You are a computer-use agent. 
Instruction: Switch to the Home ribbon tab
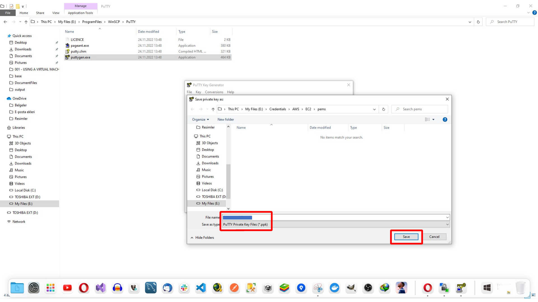click(24, 13)
